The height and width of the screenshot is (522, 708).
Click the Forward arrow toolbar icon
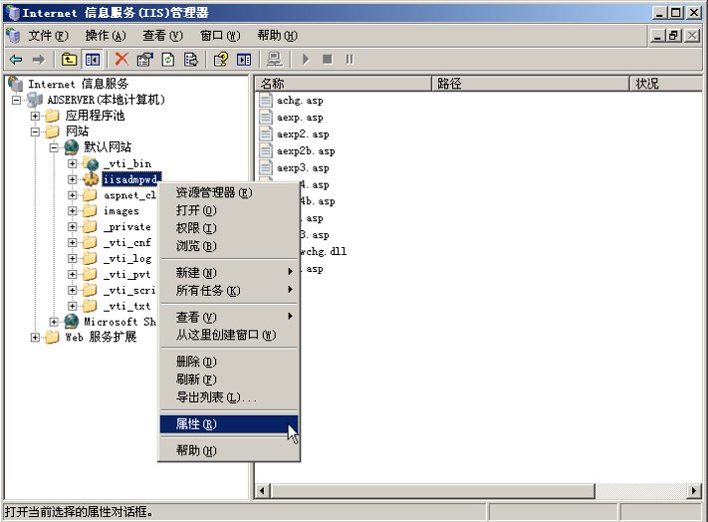click(39, 59)
